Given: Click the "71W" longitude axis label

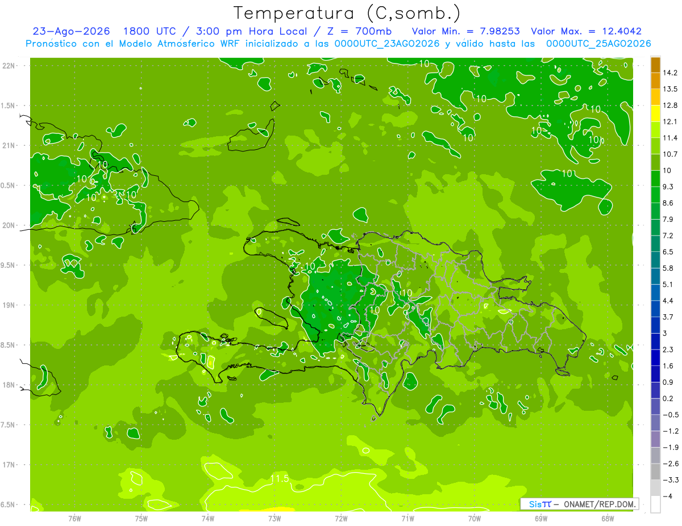Looking at the screenshot, I should pos(407,519).
